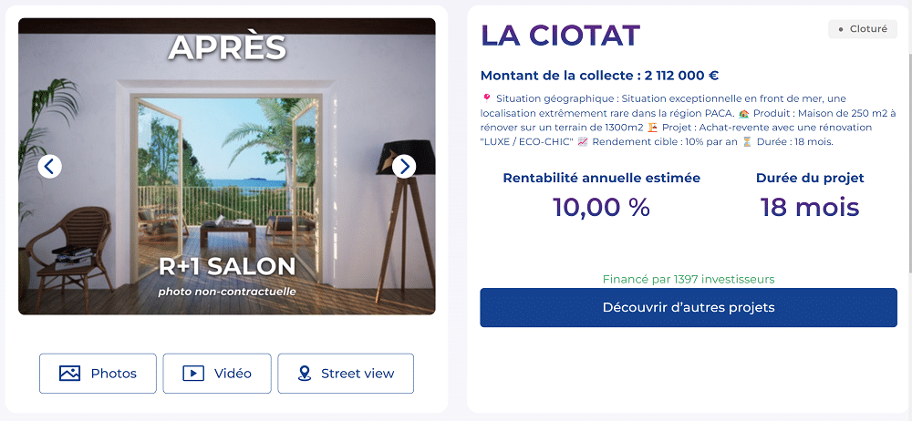Image resolution: width=912 pixels, height=421 pixels.
Task: Click the Street view map pin icon
Action: (306, 374)
